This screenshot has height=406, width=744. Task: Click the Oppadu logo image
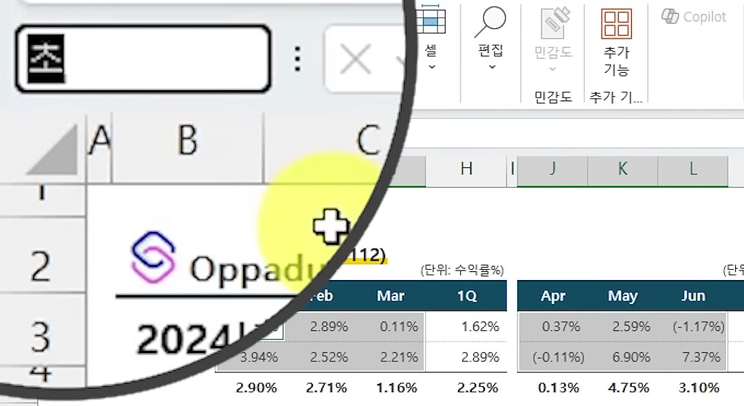point(153,257)
